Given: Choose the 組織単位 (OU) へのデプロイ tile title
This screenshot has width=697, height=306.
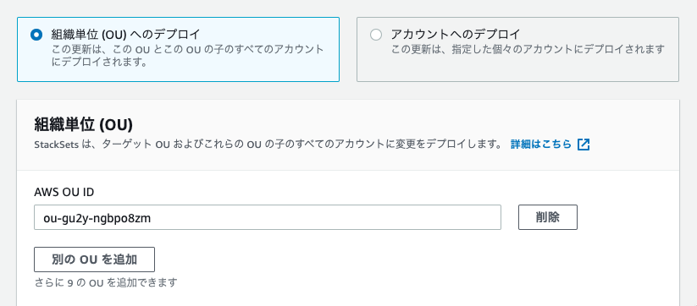Looking at the screenshot, I should 126,34.
